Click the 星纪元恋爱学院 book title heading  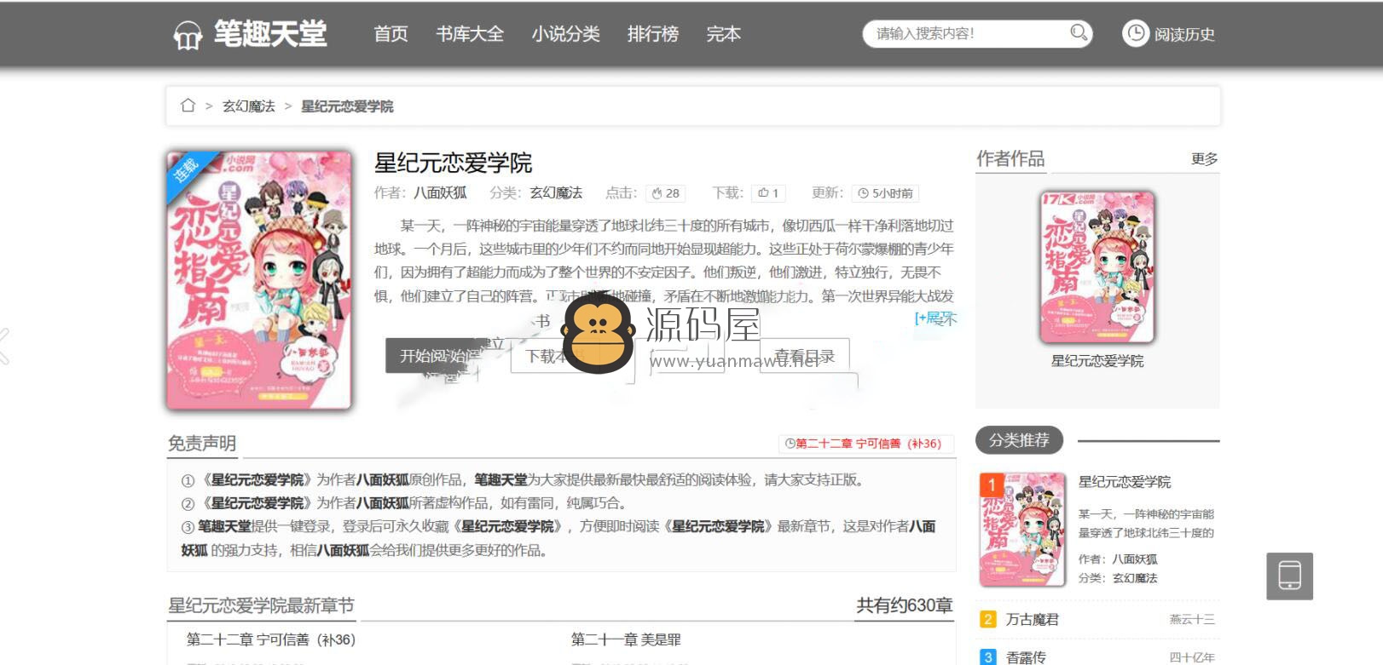click(x=454, y=163)
